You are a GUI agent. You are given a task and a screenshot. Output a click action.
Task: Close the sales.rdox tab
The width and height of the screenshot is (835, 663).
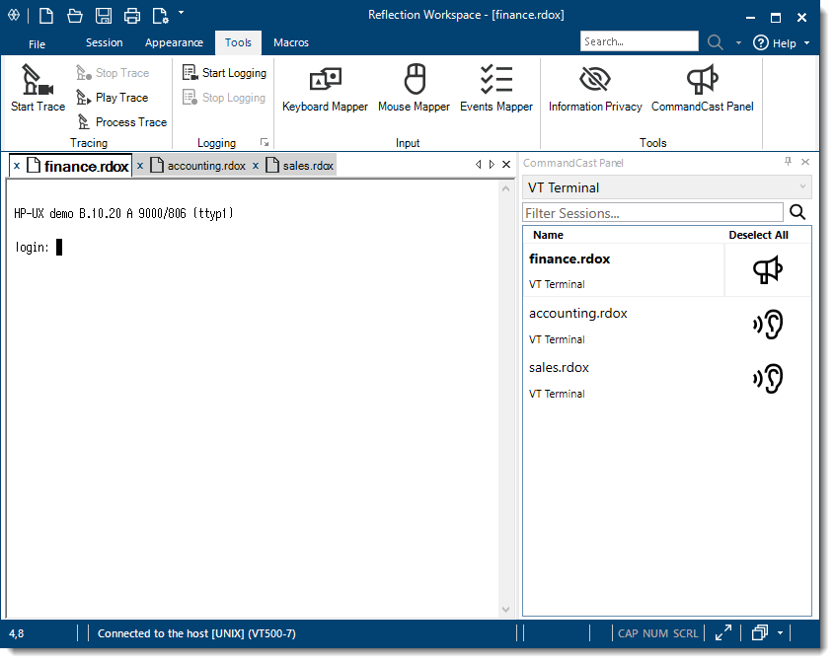[256, 166]
